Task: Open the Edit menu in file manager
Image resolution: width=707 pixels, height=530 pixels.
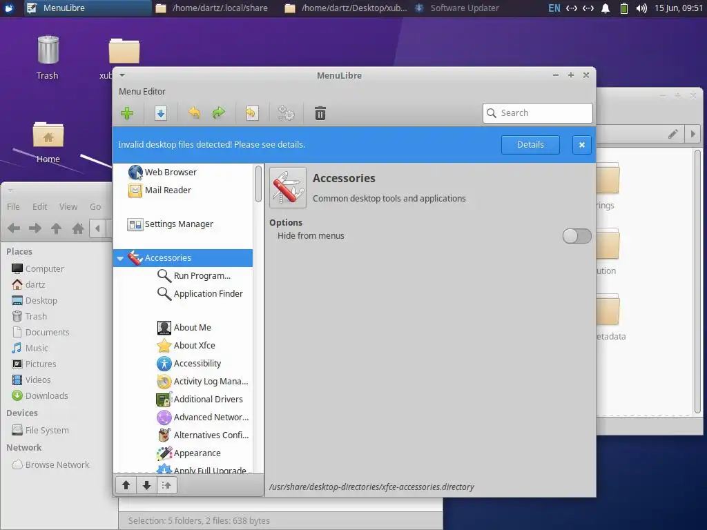Action: click(39, 206)
